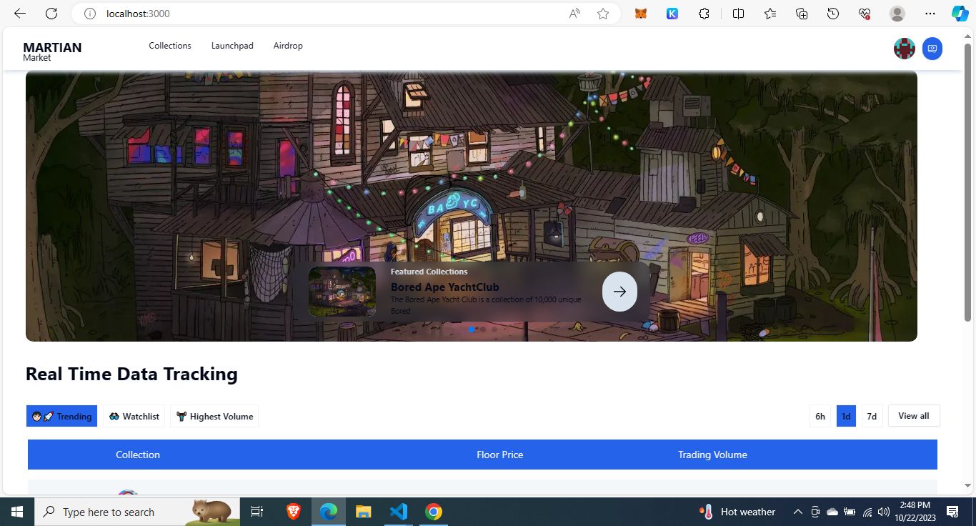The height and width of the screenshot is (526, 976).
Task: Click the featured collection thumbnail image
Action: point(342,292)
